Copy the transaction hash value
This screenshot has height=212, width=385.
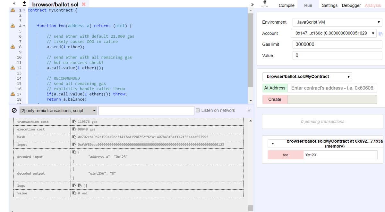[x=74, y=137]
